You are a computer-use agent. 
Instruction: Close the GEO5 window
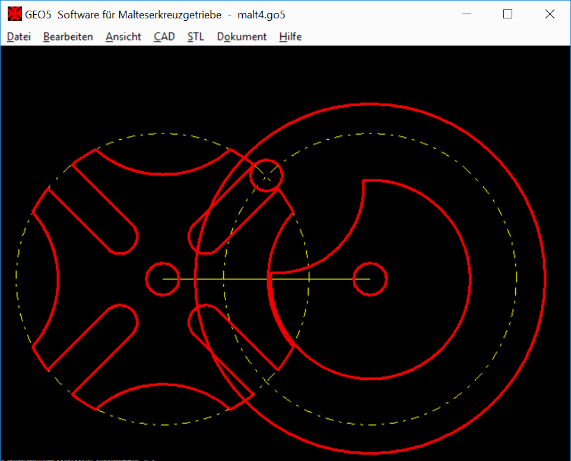point(550,15)
